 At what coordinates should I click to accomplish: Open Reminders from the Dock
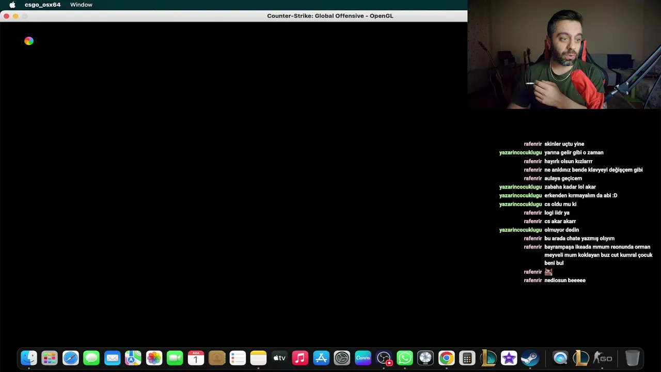pyautogui.click(x=238, y=358)
